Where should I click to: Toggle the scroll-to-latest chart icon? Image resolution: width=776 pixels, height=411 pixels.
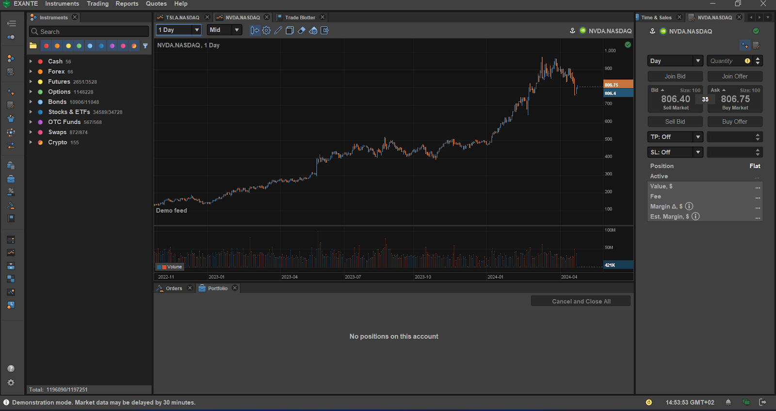click(x=255, y=30)
